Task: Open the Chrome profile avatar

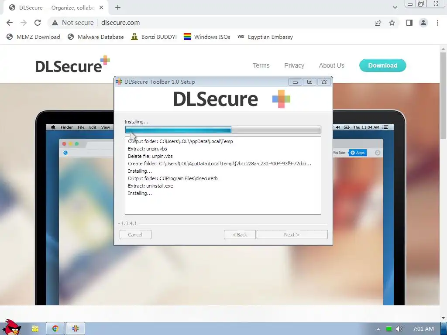Action: click(x=423, y=23)
